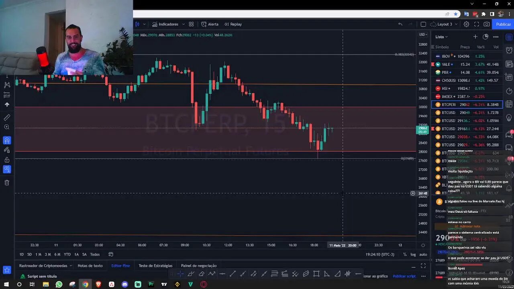This screenshot has height=289, width=514.
Task: Open layout selection square icon
Action: pos(423,24)
